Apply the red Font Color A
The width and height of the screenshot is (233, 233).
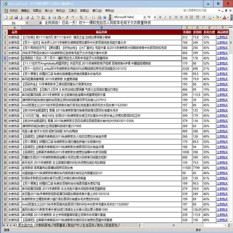[224, 18]
